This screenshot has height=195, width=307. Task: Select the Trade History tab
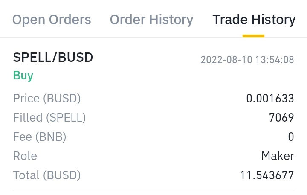[x=254, y=20]
